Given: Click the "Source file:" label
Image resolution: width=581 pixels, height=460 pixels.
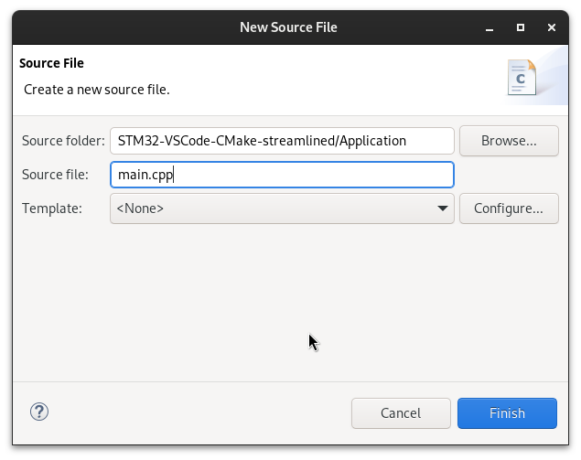Looking at the screenshot, I should pos(55,175).
